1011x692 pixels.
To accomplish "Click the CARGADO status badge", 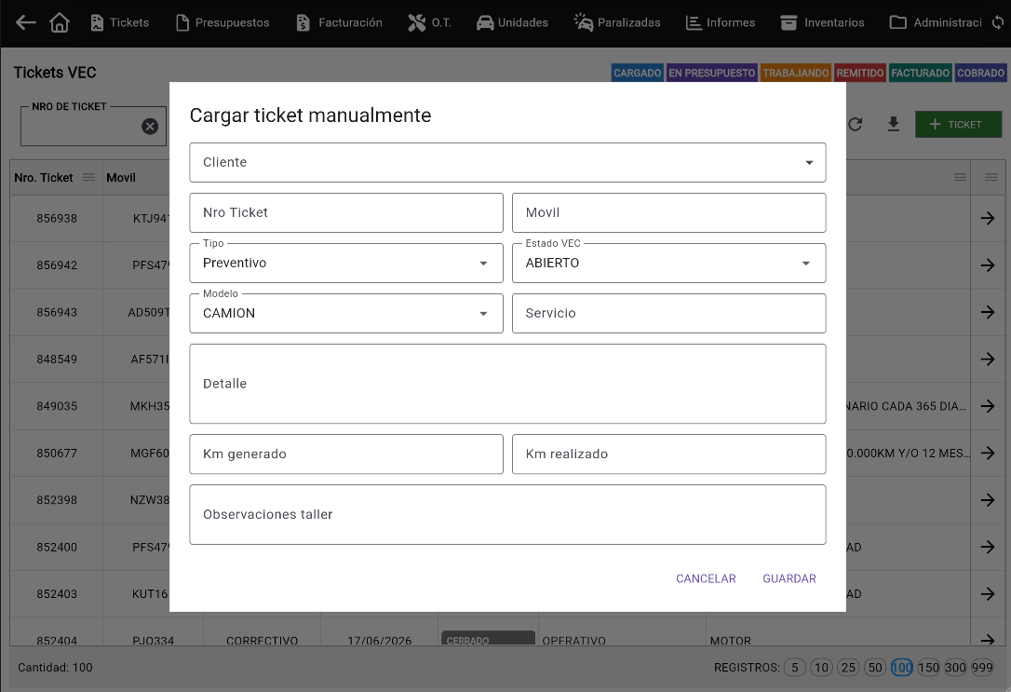I will pos(637,73).
